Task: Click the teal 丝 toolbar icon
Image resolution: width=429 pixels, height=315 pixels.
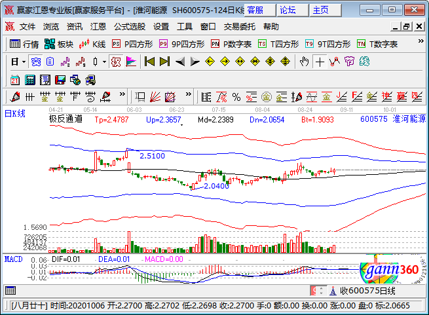Action: (364, 62)
